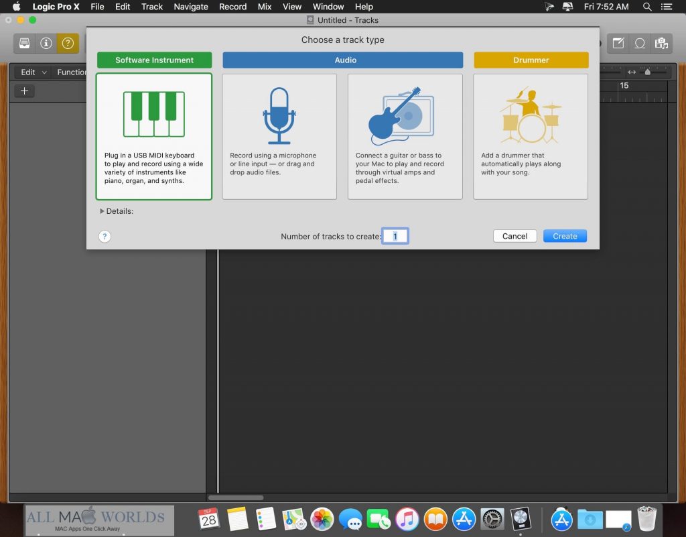Open Photos from the Dock

(x=322, y=519)
